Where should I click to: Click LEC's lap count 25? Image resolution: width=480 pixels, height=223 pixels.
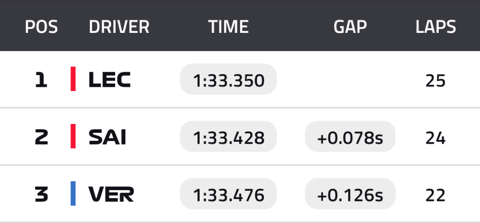pyautogui.click(x=435, y=81)
